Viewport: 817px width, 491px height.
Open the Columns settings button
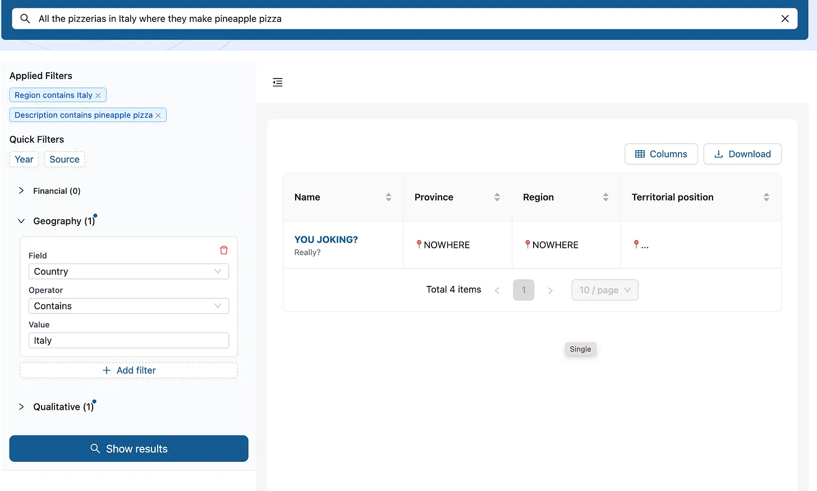pos(661,154)
